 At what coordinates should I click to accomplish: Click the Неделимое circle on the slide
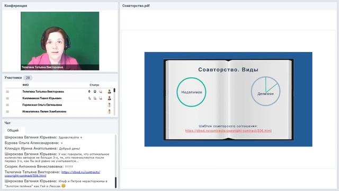tap(191, 92)
